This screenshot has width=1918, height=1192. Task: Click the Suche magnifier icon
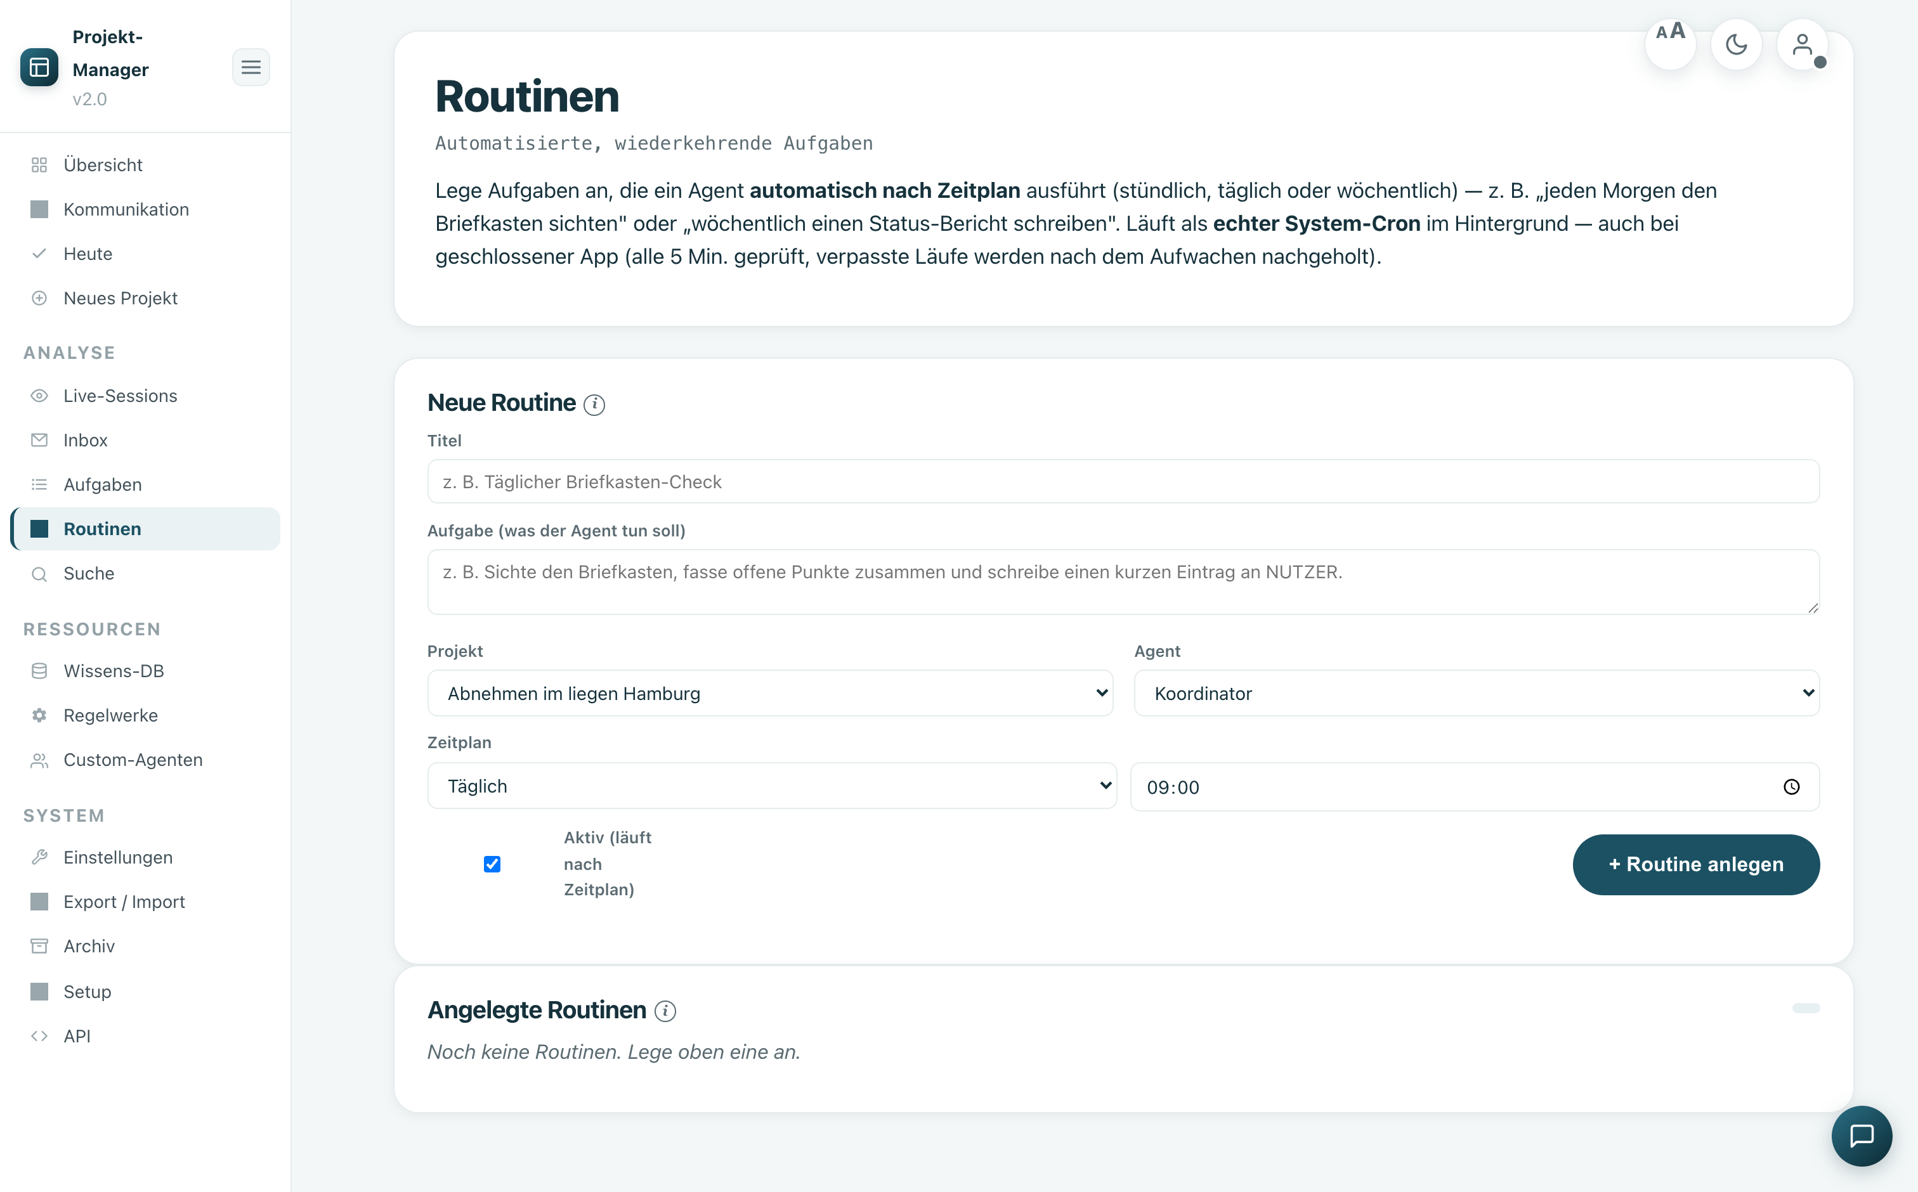[x=39, y=574]
